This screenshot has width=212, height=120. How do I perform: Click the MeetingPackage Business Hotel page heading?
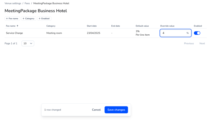coord(36,11)
